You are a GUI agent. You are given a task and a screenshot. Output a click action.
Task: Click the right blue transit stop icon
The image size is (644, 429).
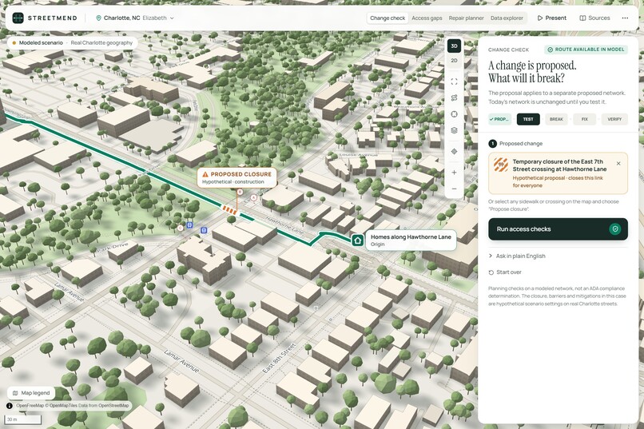204,231
